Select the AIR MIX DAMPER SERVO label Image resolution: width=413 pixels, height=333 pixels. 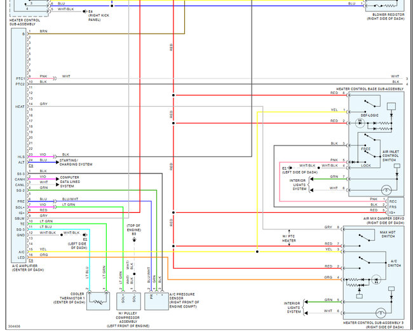point(384,221)
